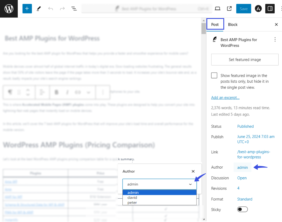
Task: Open the Astra settings icon
Action: 258,8
